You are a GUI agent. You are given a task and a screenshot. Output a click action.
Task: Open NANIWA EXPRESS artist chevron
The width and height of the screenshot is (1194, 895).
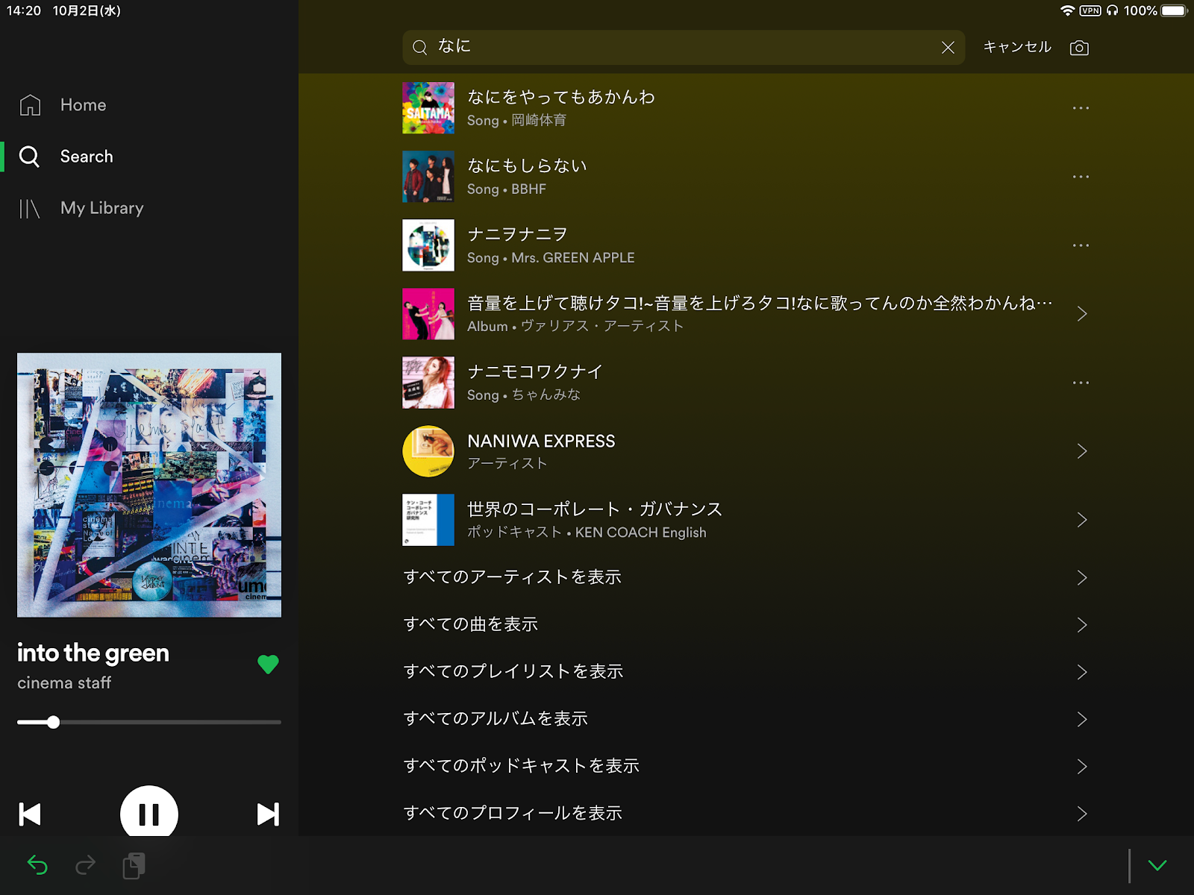coord(1082,451)
